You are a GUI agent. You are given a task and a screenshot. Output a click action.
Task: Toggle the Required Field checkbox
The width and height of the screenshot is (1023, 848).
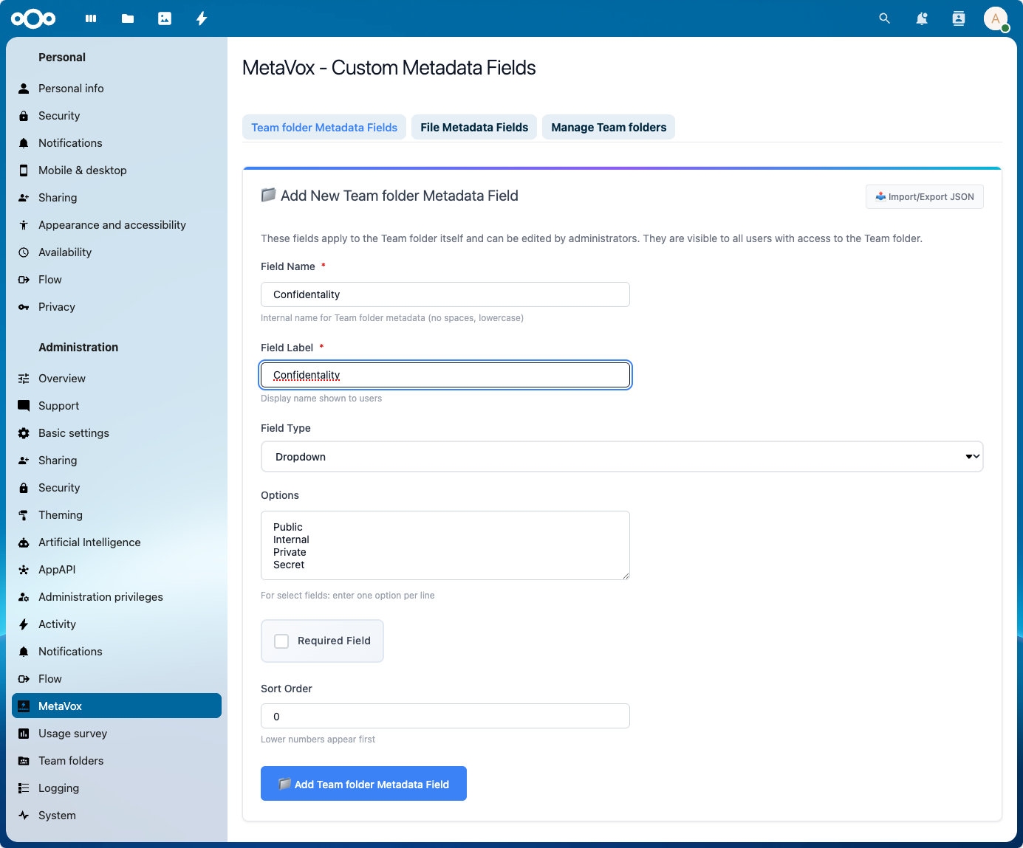tap(281, 641)
